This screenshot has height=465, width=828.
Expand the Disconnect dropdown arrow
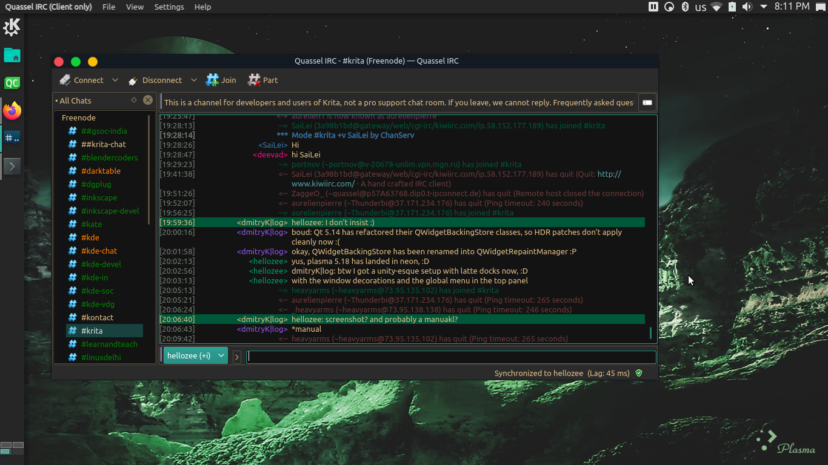[x=194, y=80]
